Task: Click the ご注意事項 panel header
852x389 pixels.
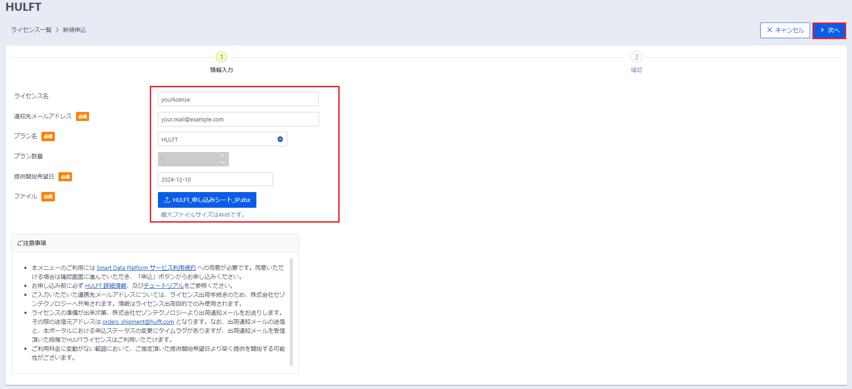Action: (155, 243)
